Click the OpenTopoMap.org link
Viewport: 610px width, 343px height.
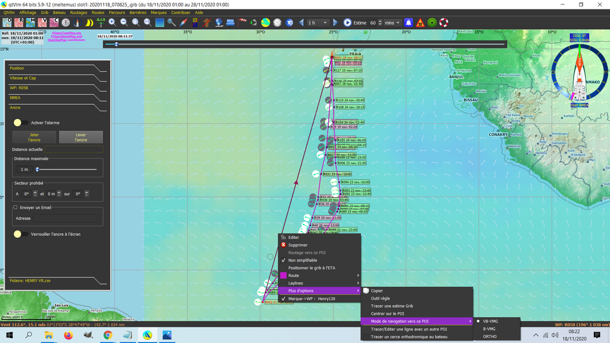67,33
